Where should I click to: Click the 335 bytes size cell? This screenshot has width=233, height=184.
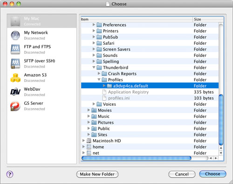(204, 92)
